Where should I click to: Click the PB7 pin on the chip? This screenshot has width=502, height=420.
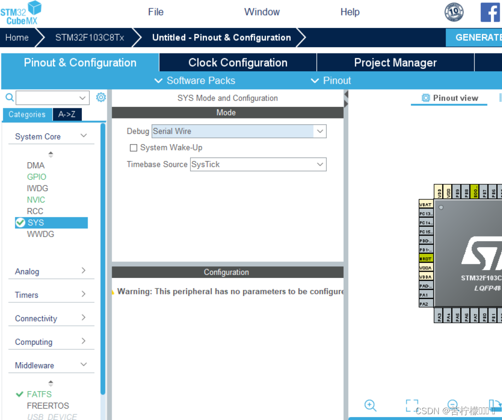[x=484, y=192]
